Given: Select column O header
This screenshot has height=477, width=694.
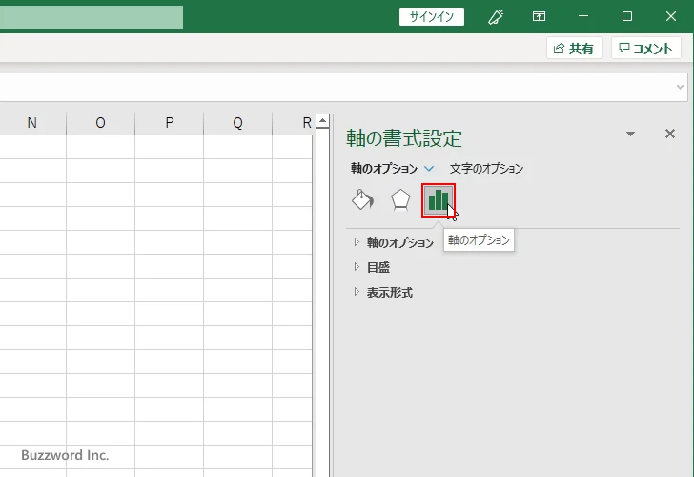Looking at the screenshot, I should [x=100, y=123].
